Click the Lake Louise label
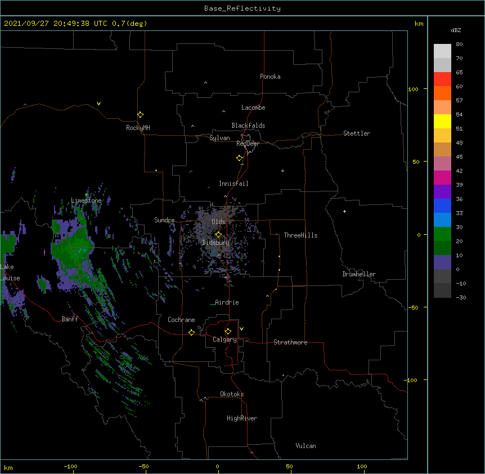 (x=10, y=272)
